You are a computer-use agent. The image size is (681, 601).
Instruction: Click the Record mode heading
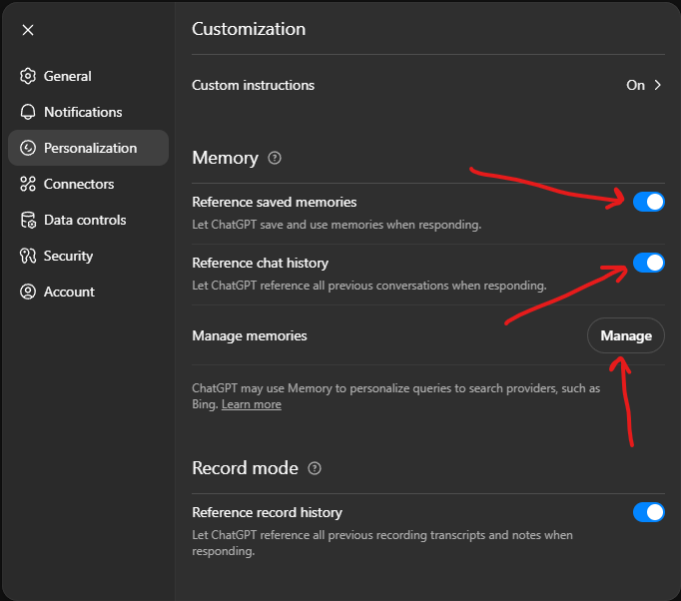[245, 468]
